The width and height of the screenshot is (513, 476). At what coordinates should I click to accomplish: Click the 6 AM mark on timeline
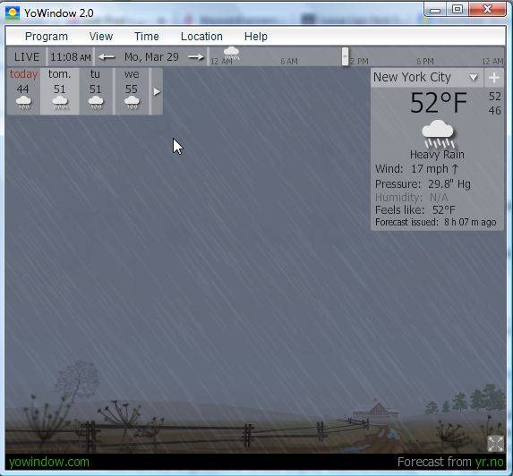(x=289, y=61)
